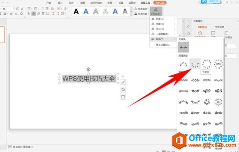The width and height of the screenshot is (239, 152).
Task: Increase font size with larger A icon
Action: coord(18,9)
